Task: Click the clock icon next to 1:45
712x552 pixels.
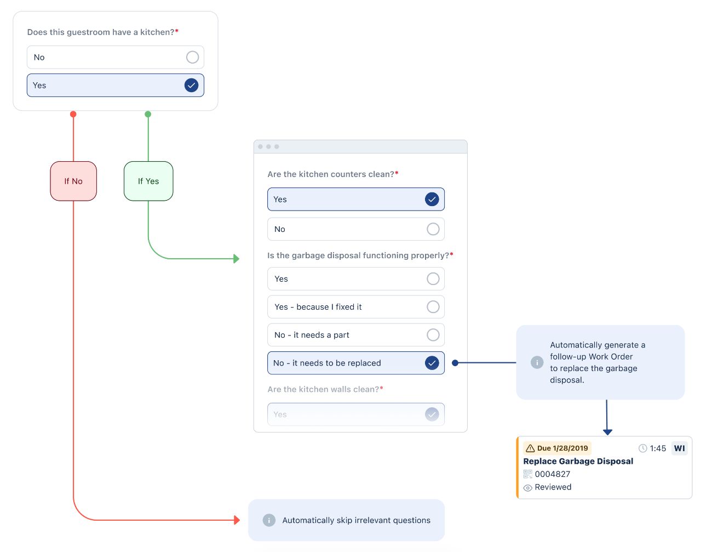Action: [x=642, y=448]
